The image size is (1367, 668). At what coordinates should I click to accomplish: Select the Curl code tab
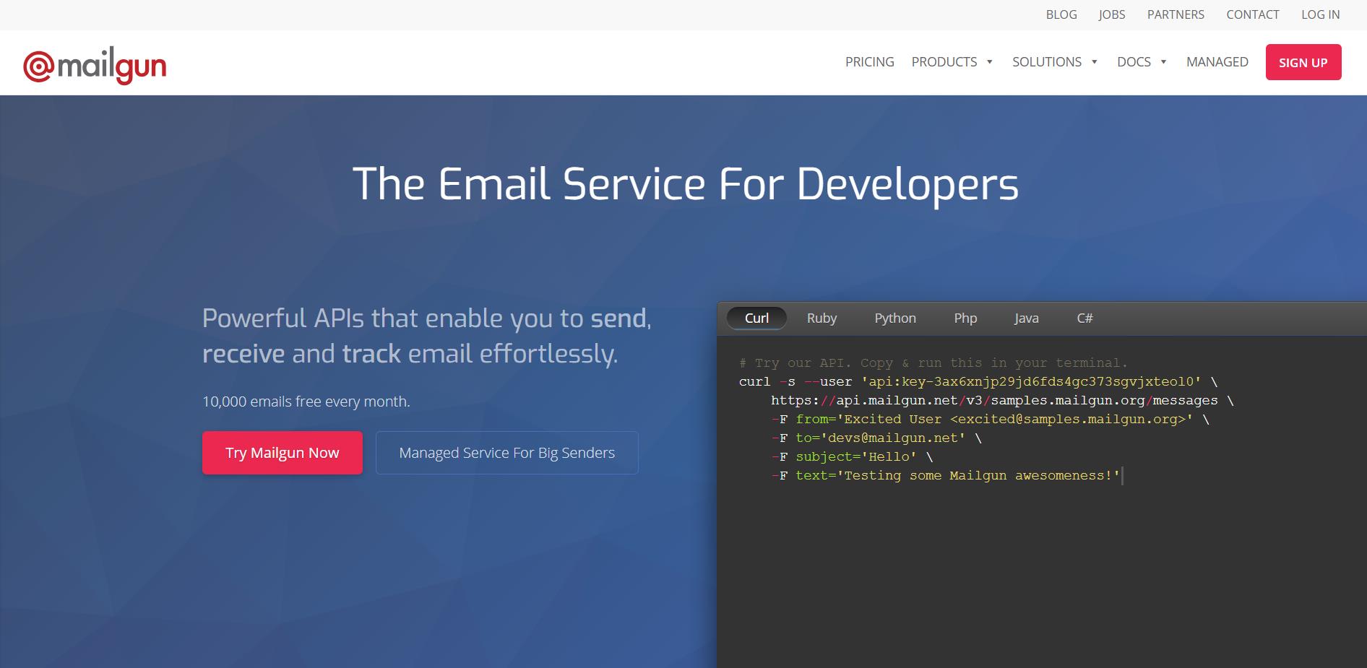[x=756, y=318]
